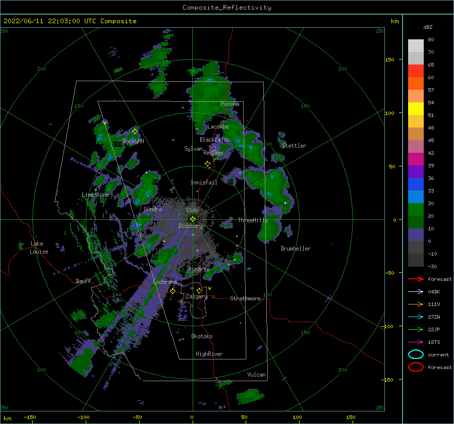Pick the red 60-65 dBZ legend swatch
The image size is (454, 424).
click(x=416, y=71)
